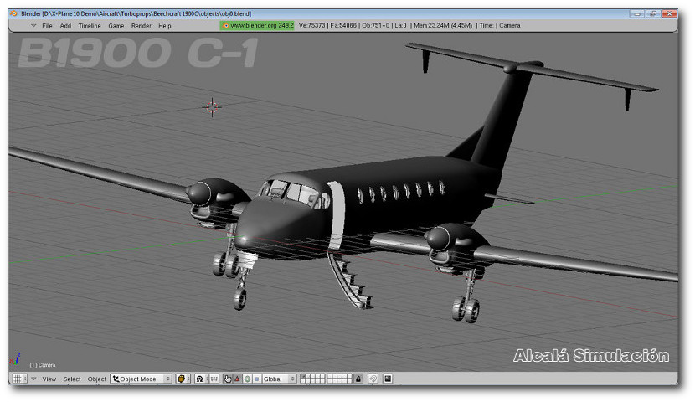The width and height of the screenshot is (695, 402).
Task: Enable the rotate manipulator circle icon
Action: (x=247, y=379)
